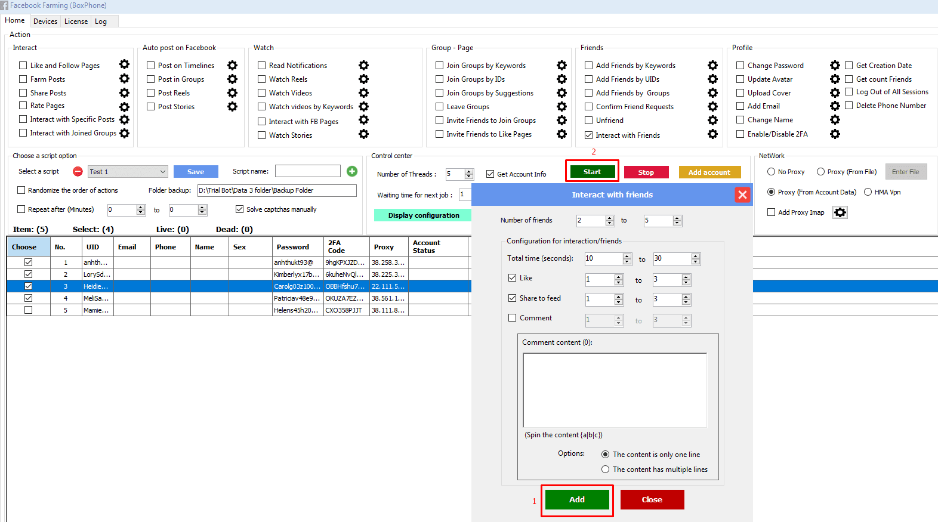This screenshot has width=938, height=522.
Task: Switch to the License tab
Action: tap(76, 21)
